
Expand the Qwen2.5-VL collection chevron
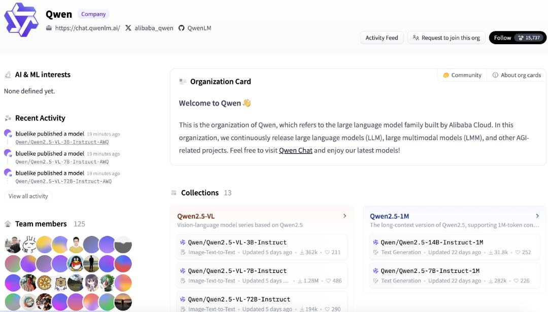(345, 216)
